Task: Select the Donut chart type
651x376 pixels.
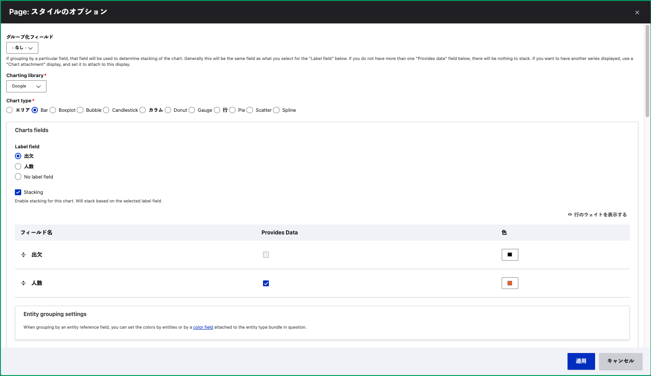Action: [168, 110]
